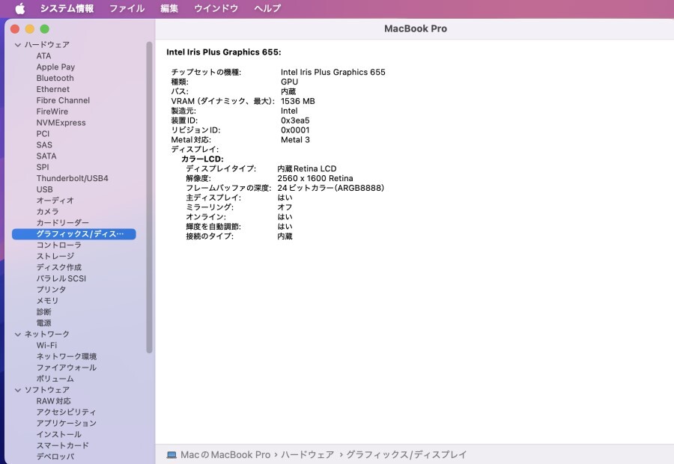Screen dimensions: 674x464
Task: Select スマートカード in the sidebar
Action: point(63,445)
